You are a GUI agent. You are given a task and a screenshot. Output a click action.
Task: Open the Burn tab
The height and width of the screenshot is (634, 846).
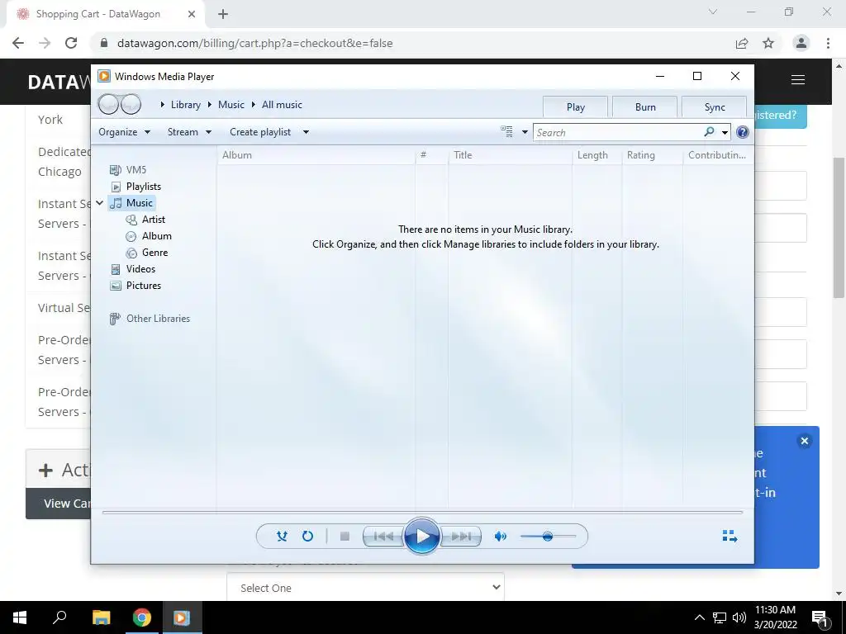point(644,106)
